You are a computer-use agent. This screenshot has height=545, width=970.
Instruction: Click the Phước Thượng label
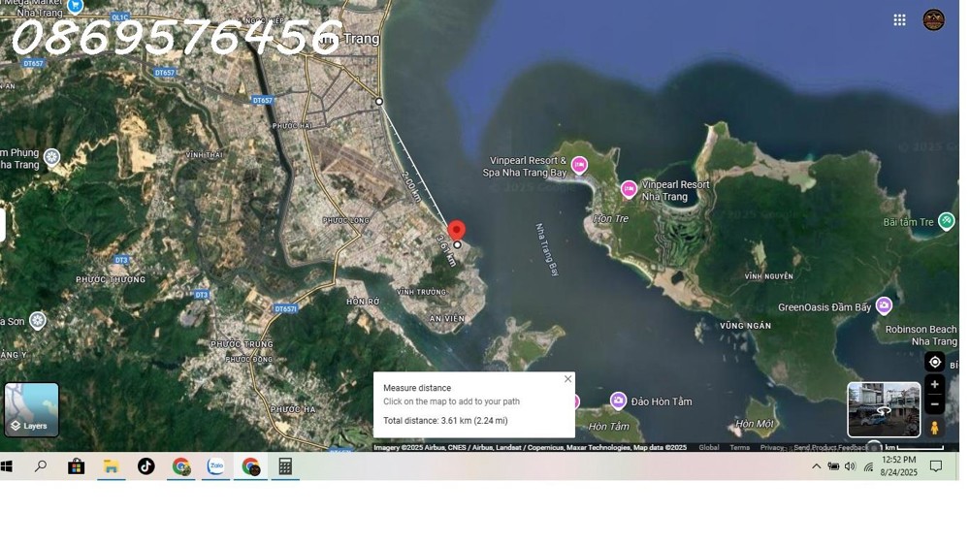(x=111, y=279)
